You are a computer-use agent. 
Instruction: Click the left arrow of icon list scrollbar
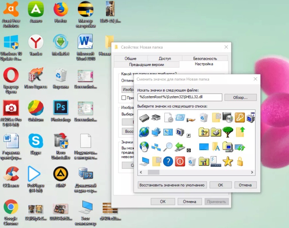[x=141, y=172]
